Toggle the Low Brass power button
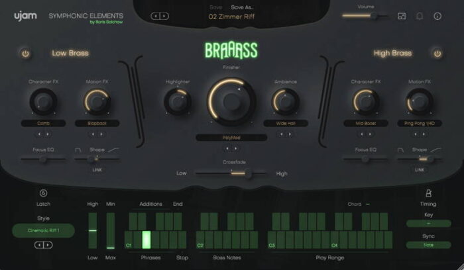 click(x=25, y=54)
